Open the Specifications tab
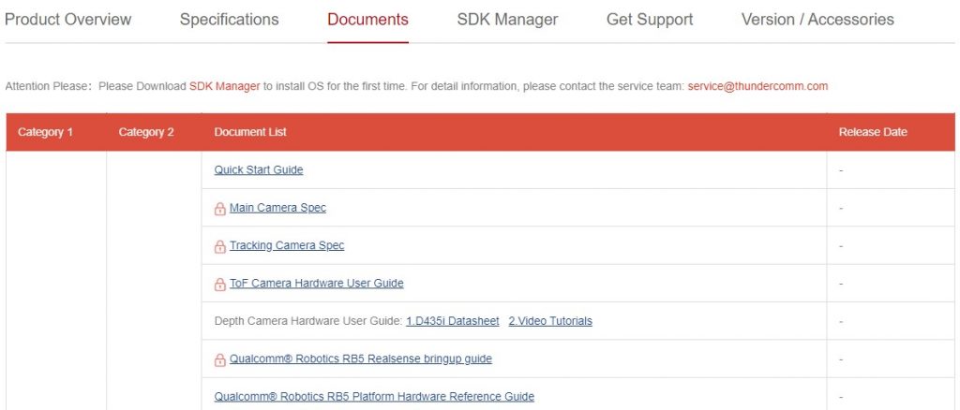960x410 pixels. coord(229,20)
